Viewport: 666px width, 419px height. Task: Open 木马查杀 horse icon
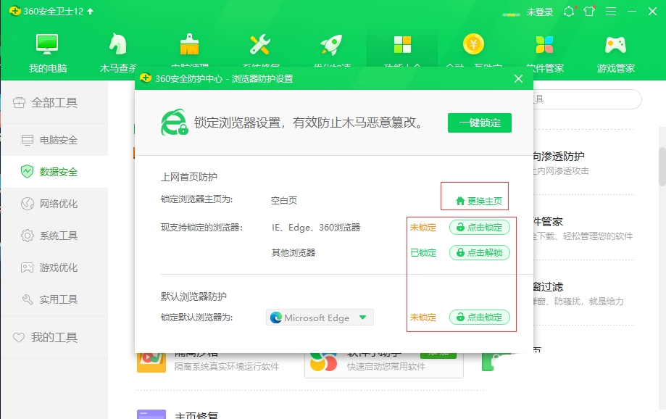click(117, 44)
